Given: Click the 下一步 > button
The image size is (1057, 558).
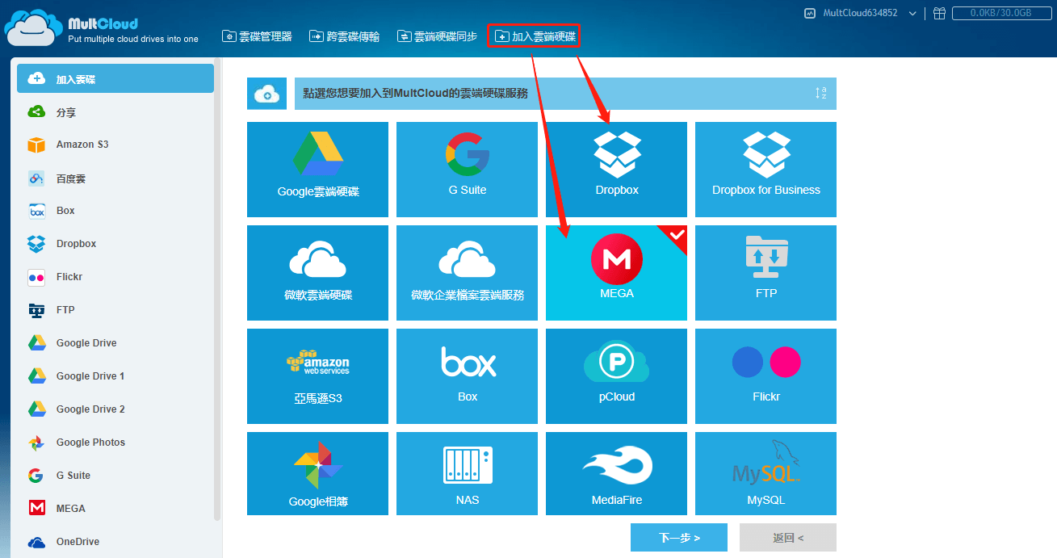Looking at the screenshot, I should coord(679,537).
